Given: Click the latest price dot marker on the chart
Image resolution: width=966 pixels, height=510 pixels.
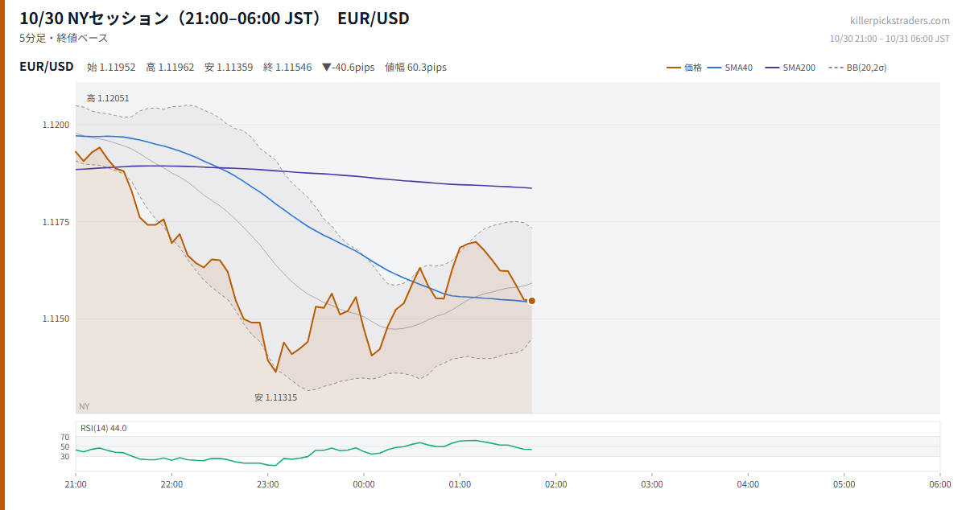Looking at the screenshot, I should click(x=531, y=301).
